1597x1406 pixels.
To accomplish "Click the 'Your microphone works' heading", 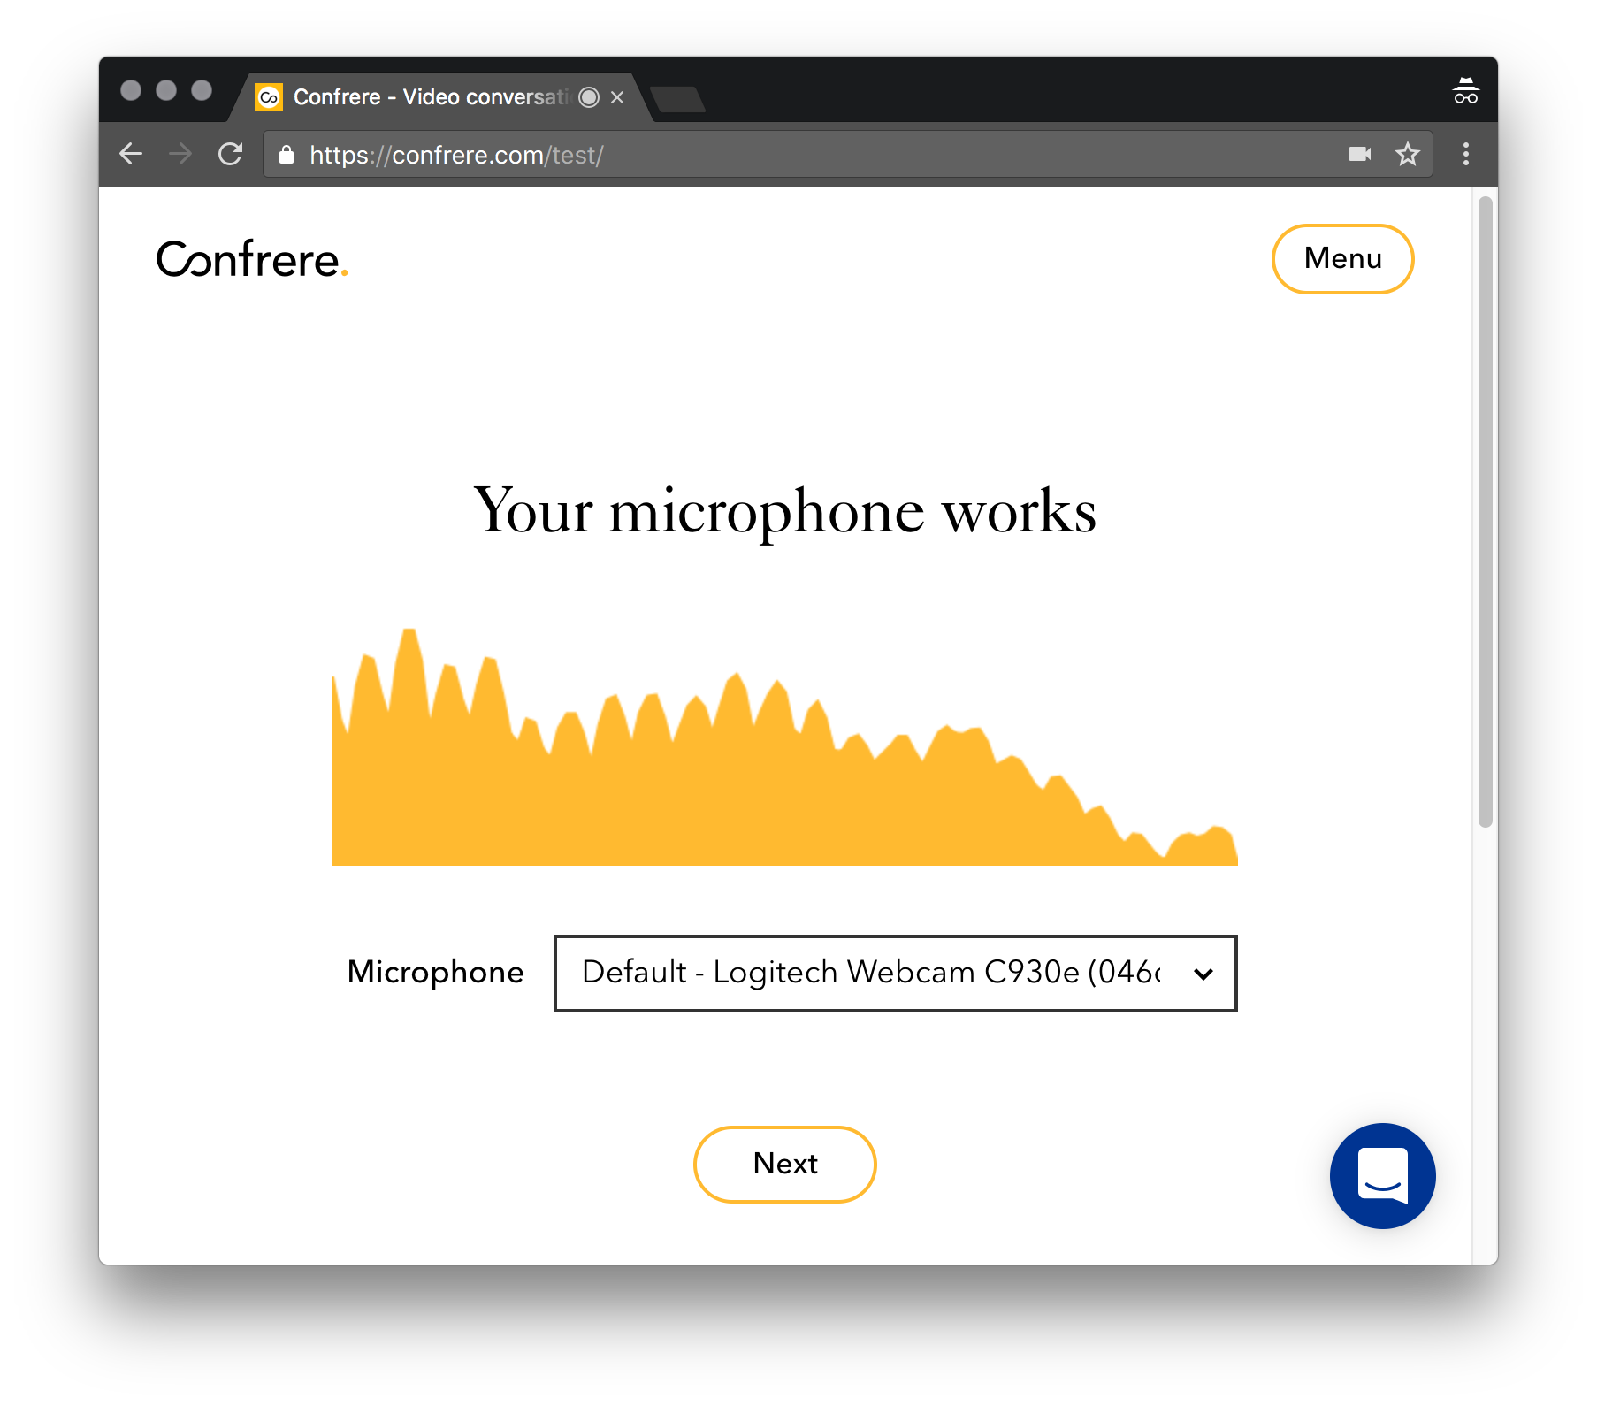I will (x=785, y=511).
